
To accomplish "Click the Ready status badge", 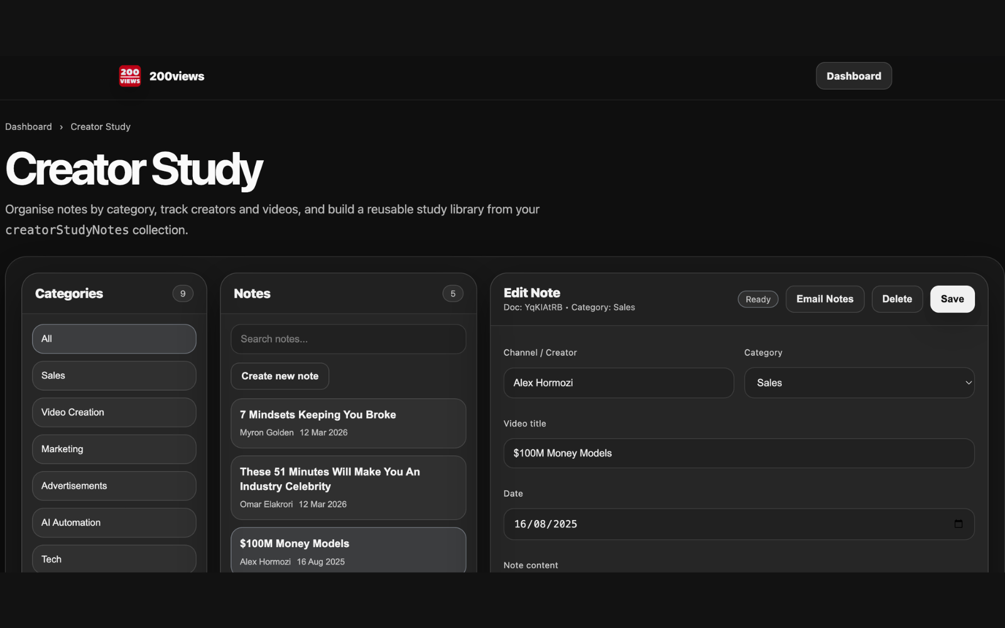I will point(758,299).
